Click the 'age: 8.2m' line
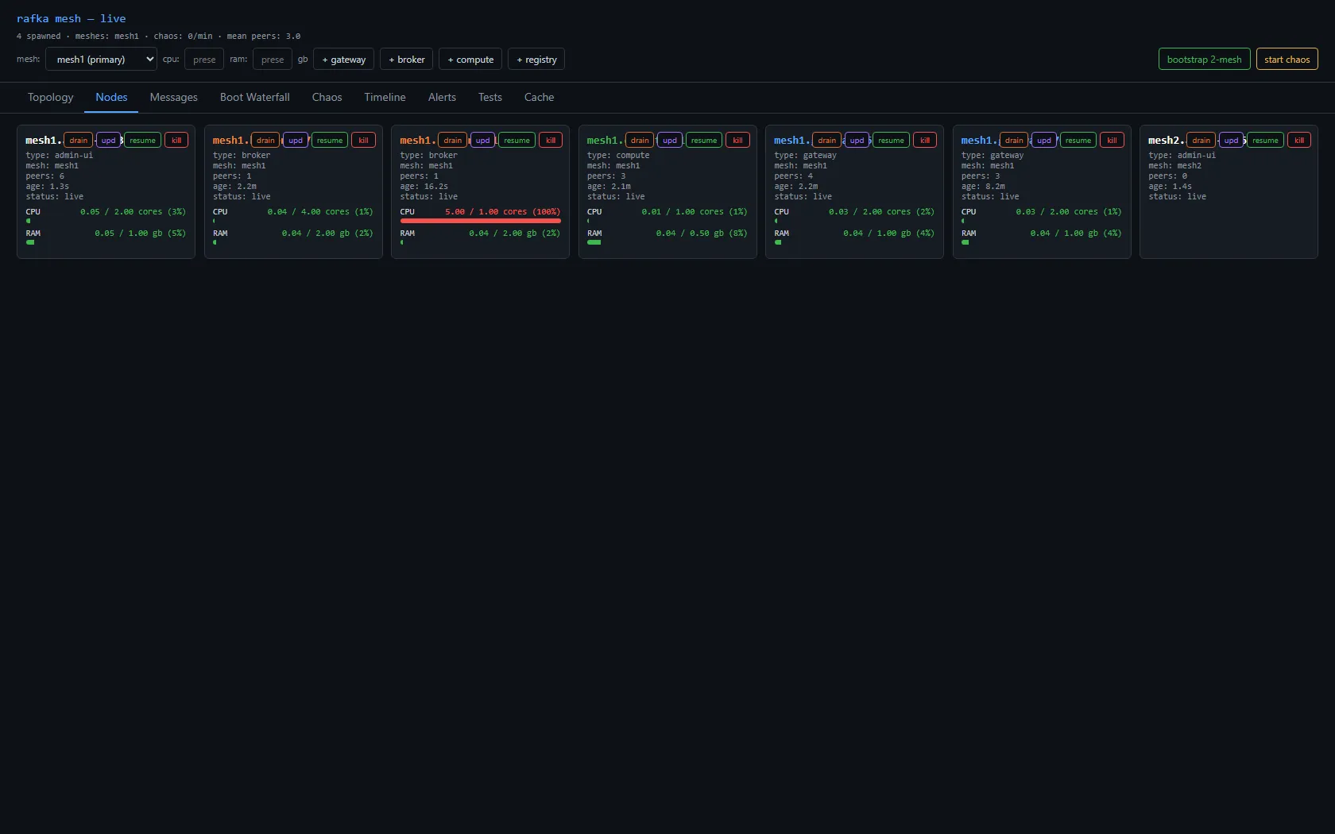 983,187
